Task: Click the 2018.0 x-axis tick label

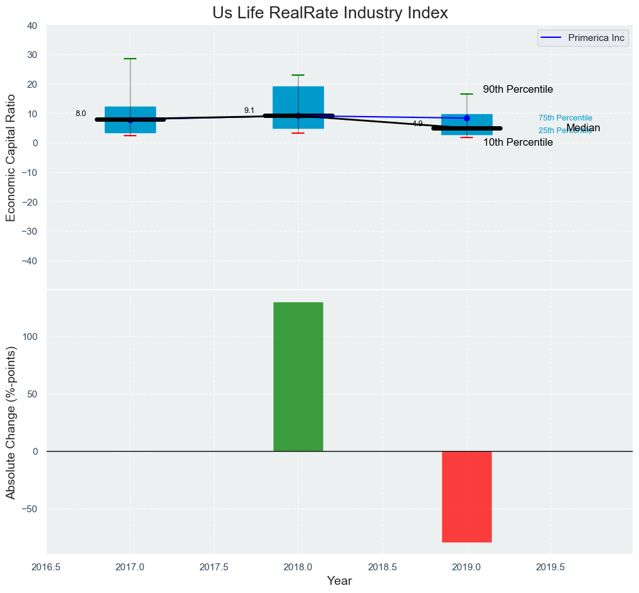Action: point(298,567)
